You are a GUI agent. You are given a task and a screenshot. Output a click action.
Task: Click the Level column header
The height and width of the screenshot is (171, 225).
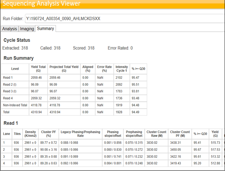point(15,69)
